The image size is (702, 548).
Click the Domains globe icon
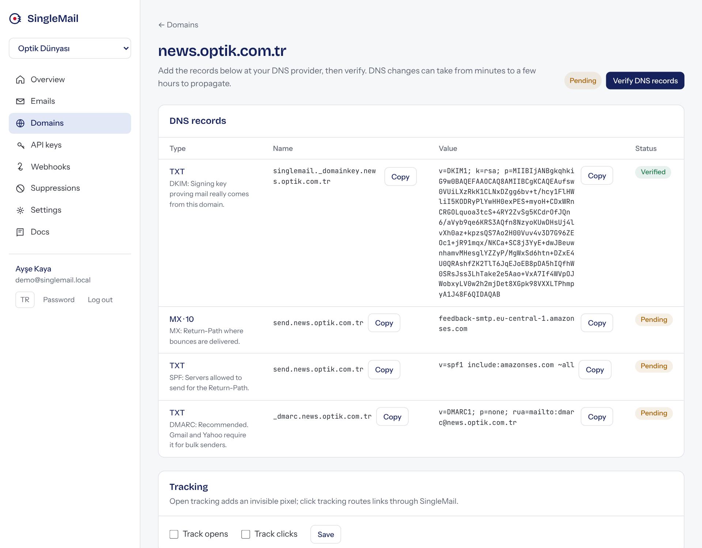pos(20,123)
